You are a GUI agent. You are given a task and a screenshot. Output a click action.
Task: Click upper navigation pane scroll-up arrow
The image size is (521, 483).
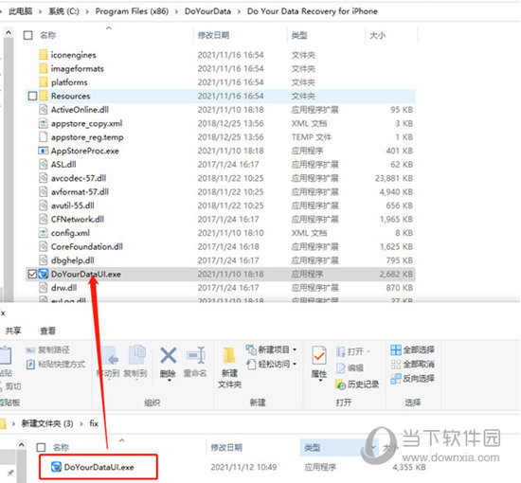tap(9, 32)
